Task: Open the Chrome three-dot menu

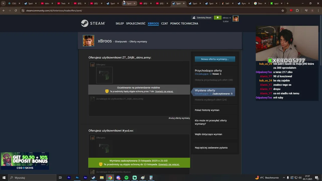Action: coord(318,11)
